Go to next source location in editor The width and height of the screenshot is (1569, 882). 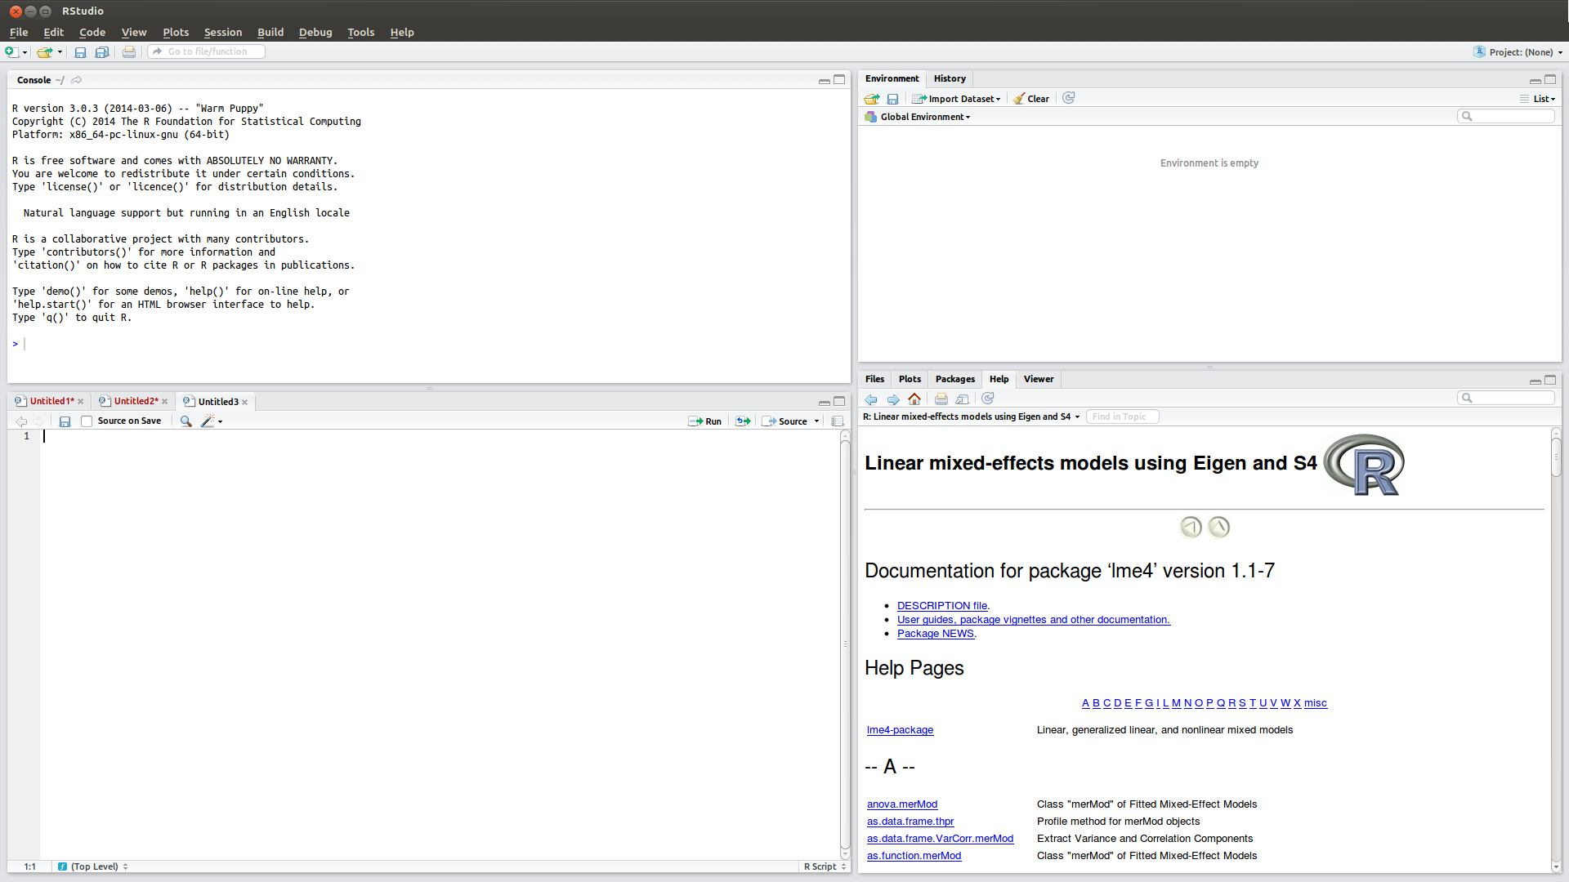38,421
